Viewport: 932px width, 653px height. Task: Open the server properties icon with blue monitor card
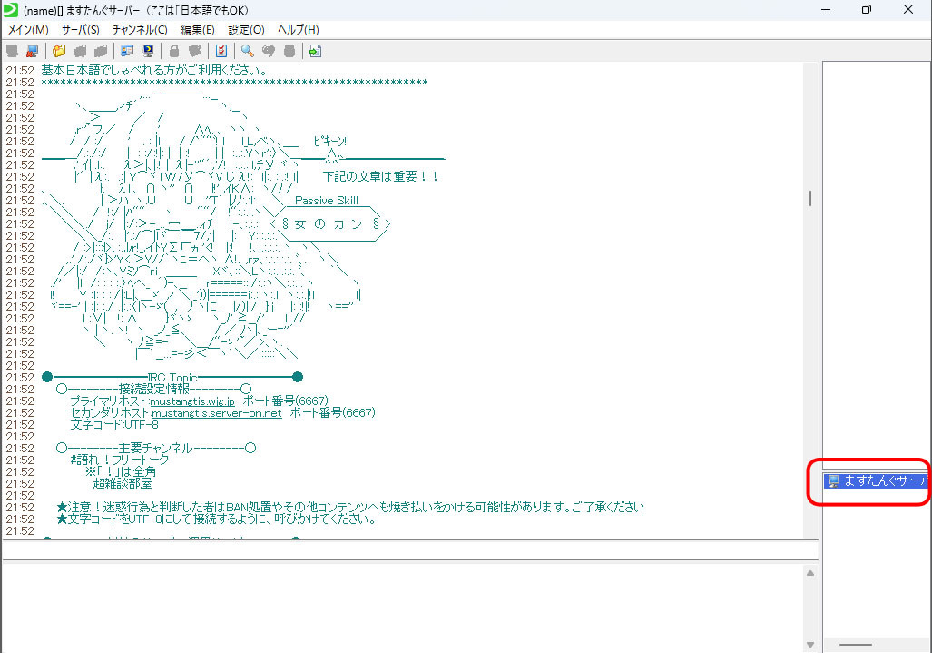[x=127, y=51]
